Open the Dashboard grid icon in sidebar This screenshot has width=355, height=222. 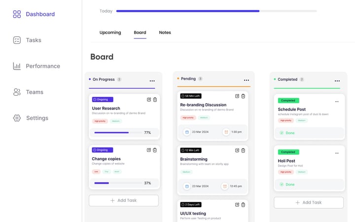click(17, 14)
